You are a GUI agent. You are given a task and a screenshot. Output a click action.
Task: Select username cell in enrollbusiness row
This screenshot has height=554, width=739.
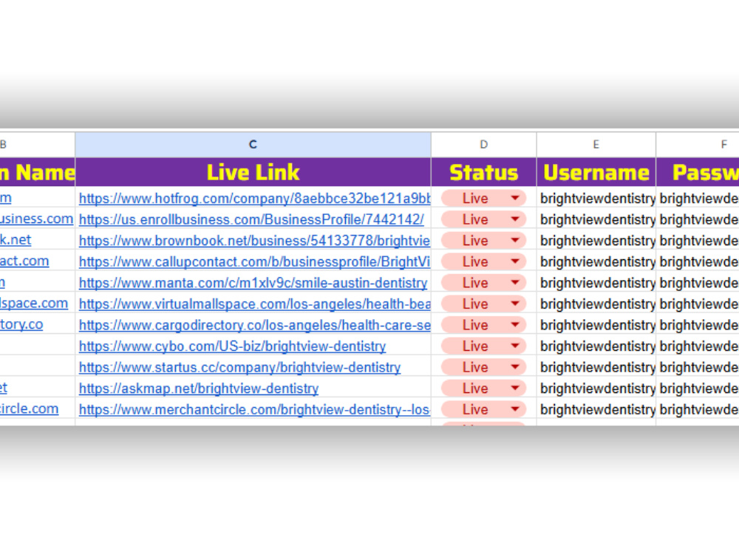click(596, 219)
